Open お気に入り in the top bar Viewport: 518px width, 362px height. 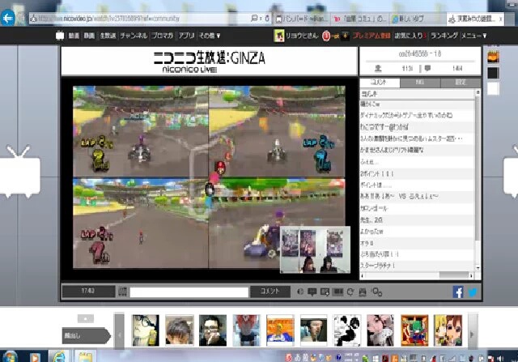(410, 36)
